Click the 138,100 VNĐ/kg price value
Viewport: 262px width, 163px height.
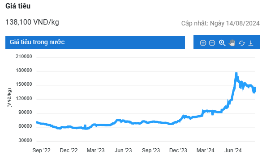[32, 22]
